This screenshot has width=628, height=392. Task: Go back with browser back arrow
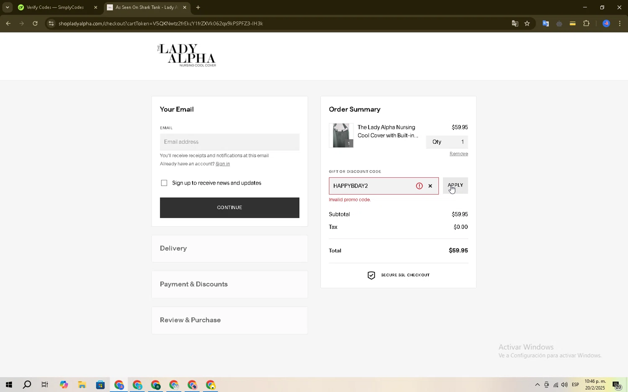coord(8,23)
